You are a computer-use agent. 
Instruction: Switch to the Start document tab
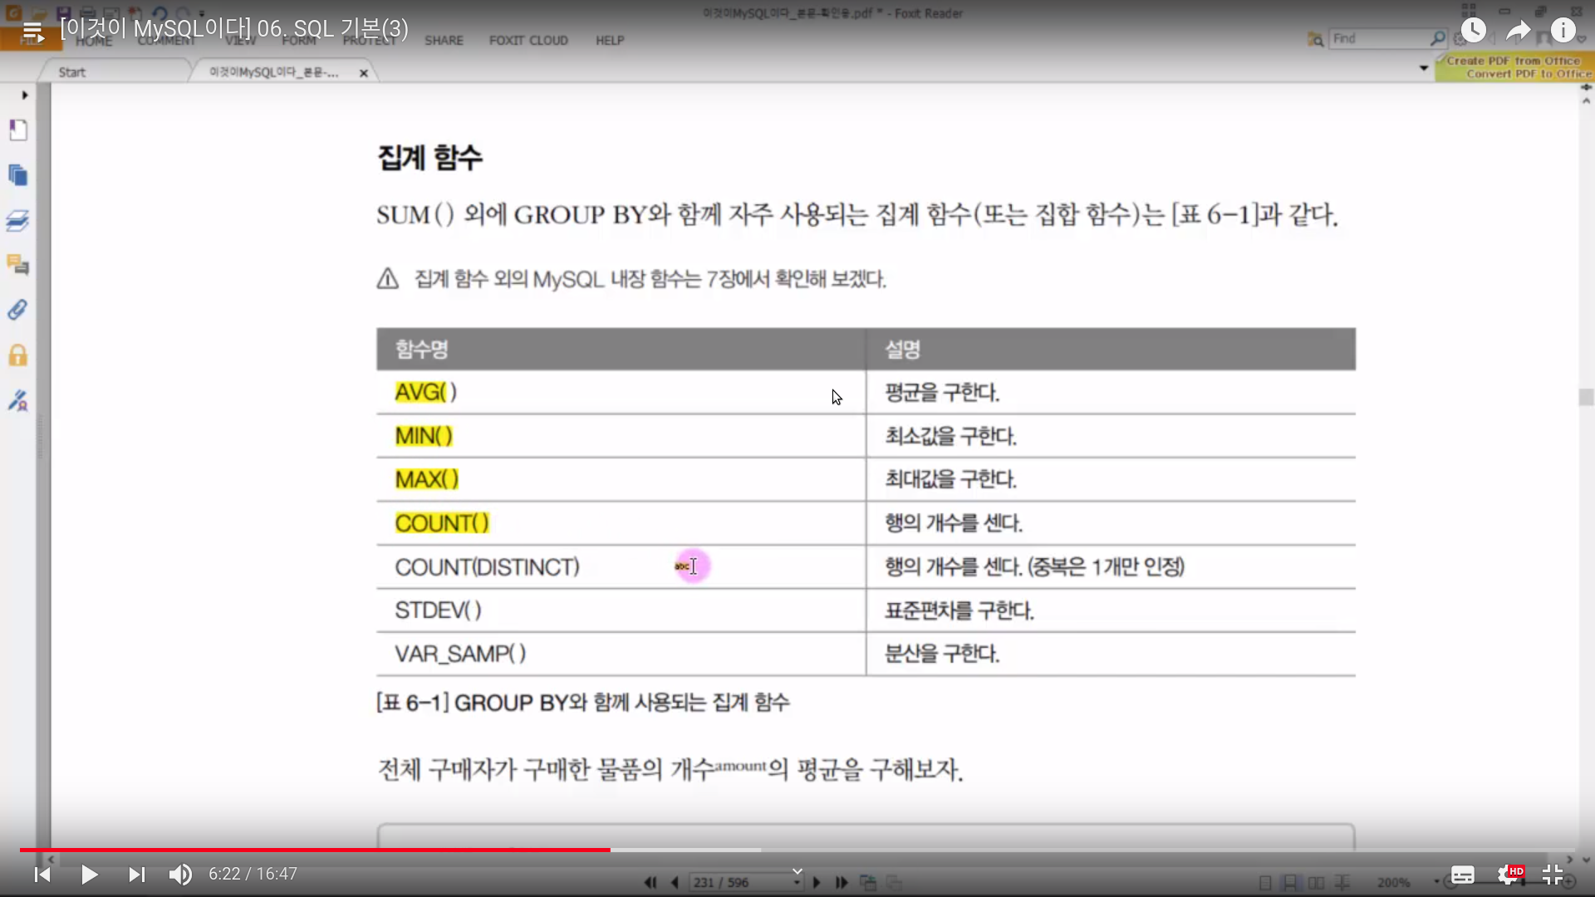71,72
